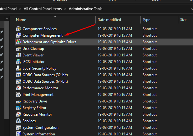Click date modified of Local Security Policy
Viewport: 193px width, 136px height.
point(115,68)
